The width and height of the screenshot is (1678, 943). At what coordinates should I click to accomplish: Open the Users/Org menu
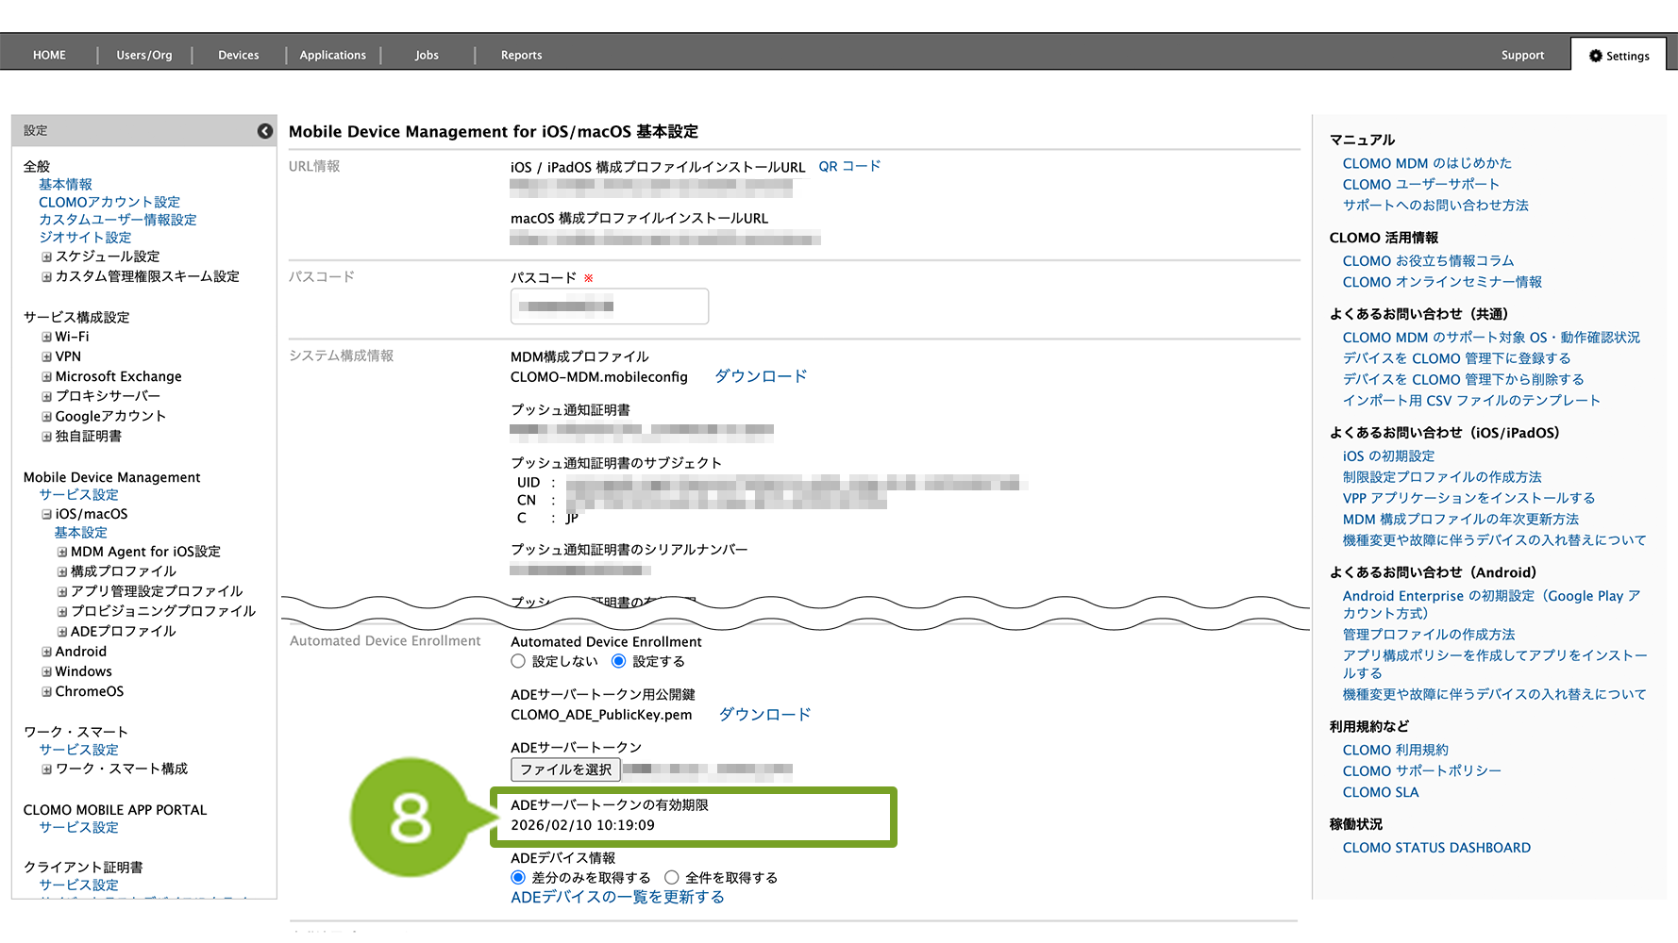pos(144,55)
